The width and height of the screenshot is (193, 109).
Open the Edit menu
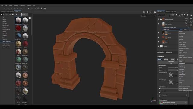(x=6, y=5)
